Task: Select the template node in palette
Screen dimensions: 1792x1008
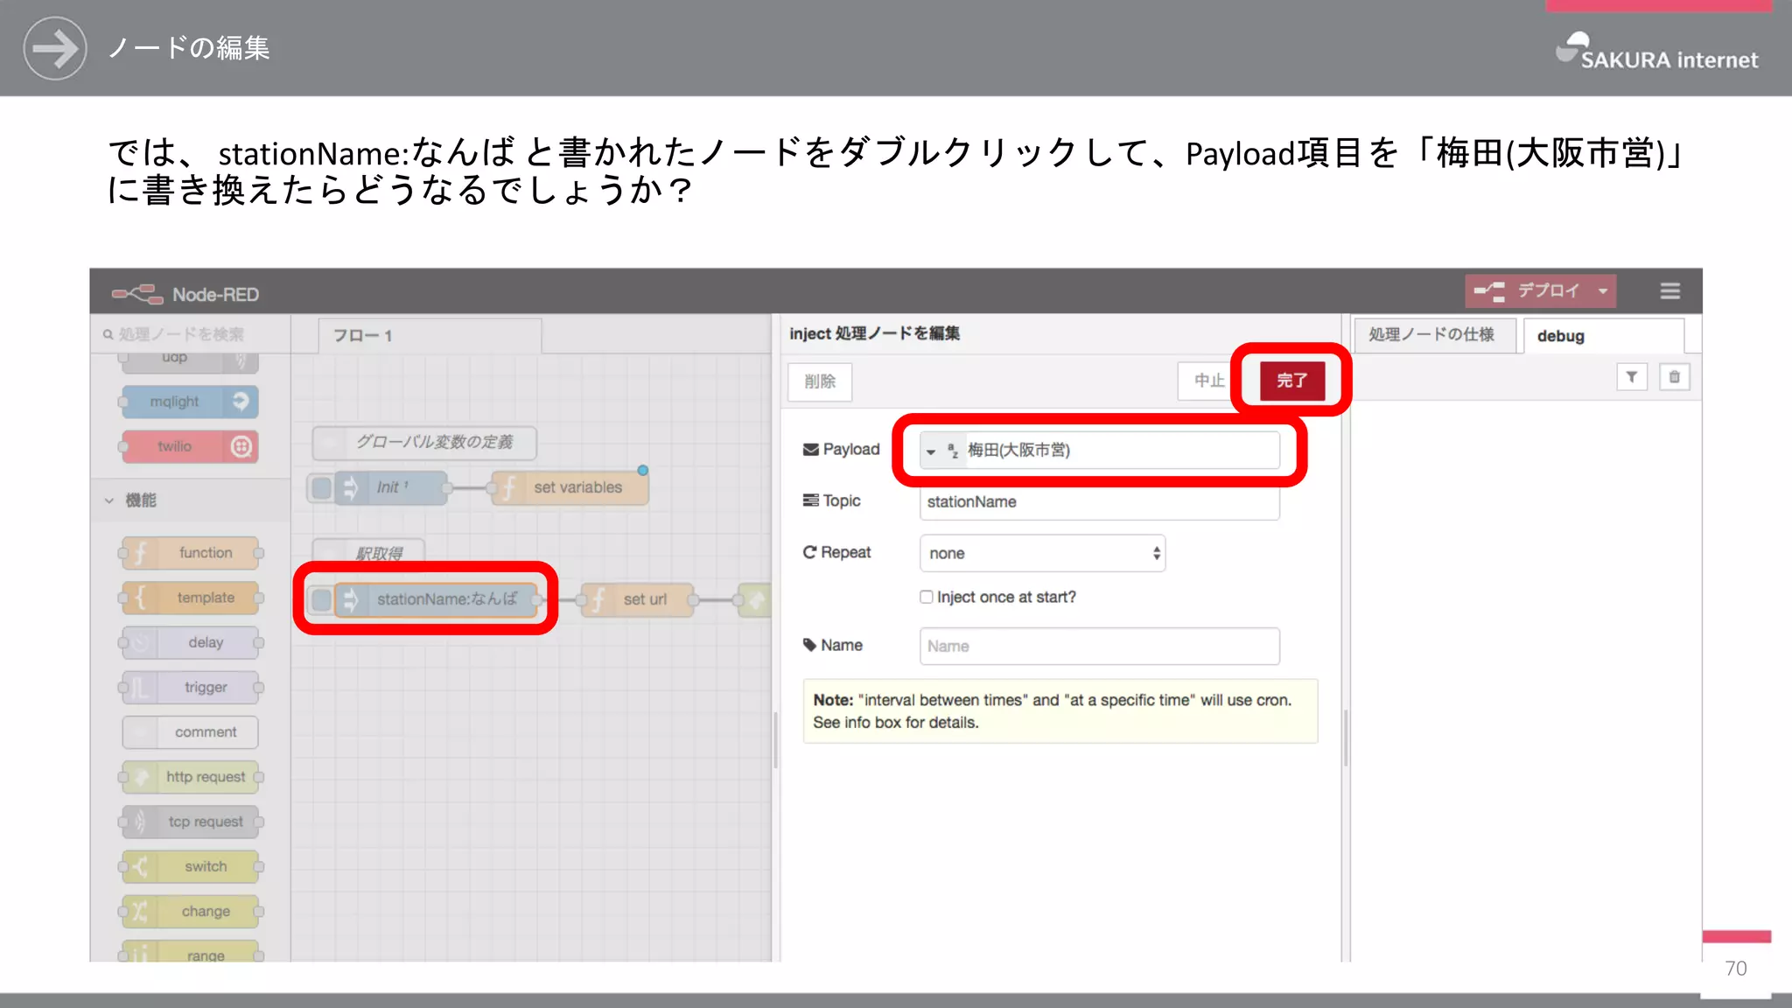Action: pyautogui.click(x=191, y=598)
